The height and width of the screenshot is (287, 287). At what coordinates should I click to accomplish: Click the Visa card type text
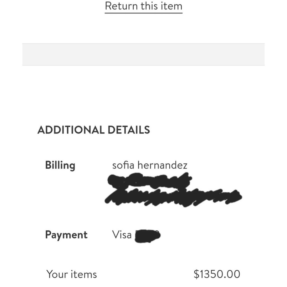tap(122, 235)
